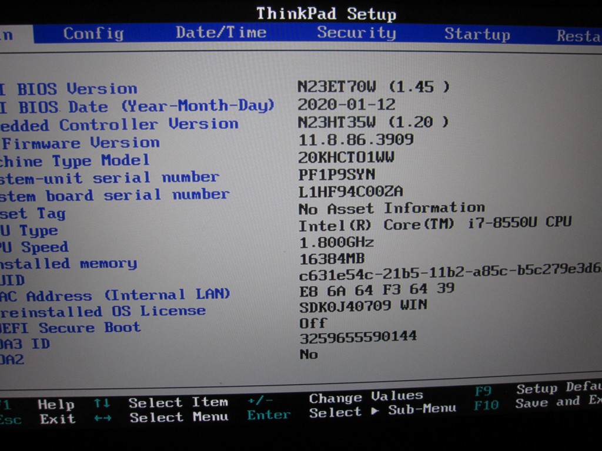Screen dimensions: 602x451
Task: Click OA3 ID value 3259655590144
Action: pos(358,338)
